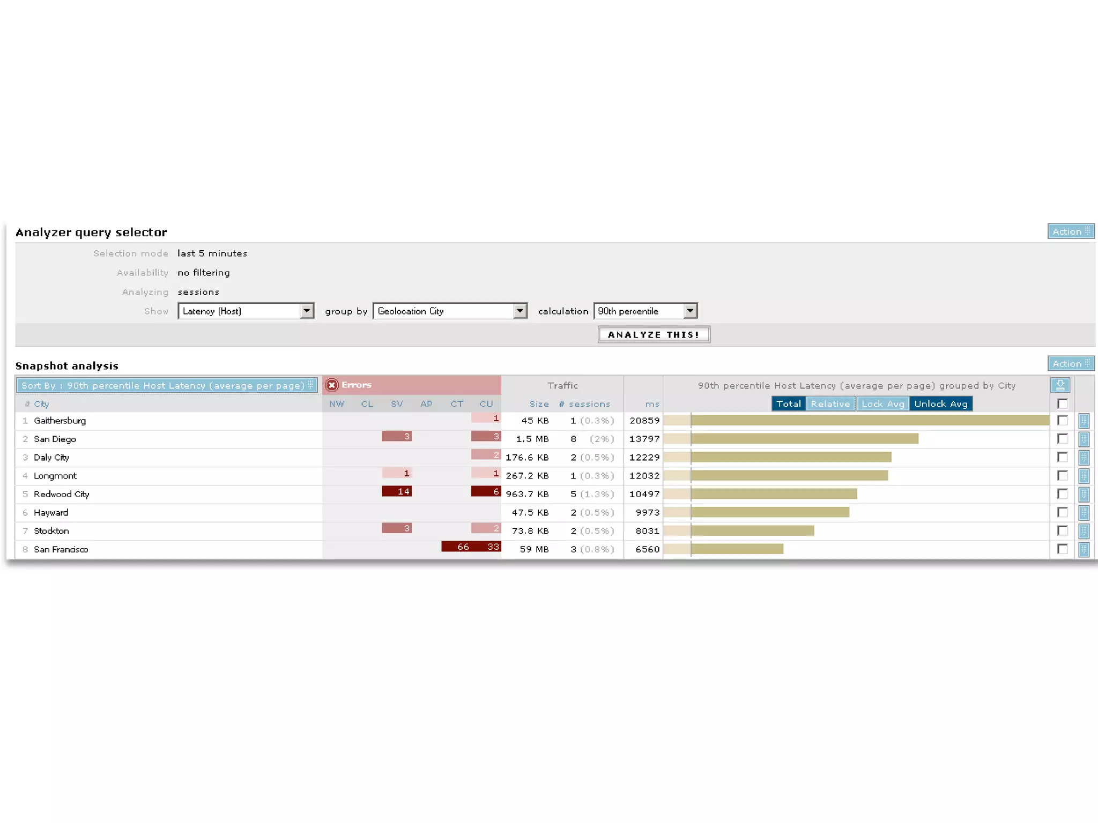Image resolution: width=1098 pixels, height=823 pixels.
Task: Check the Stockton row checkbox
Action: click(1062, 530)
